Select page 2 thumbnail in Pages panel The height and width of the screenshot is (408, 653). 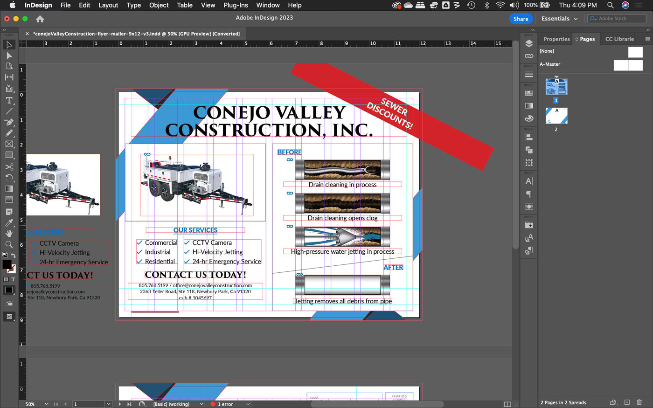[x=556, y=116]
